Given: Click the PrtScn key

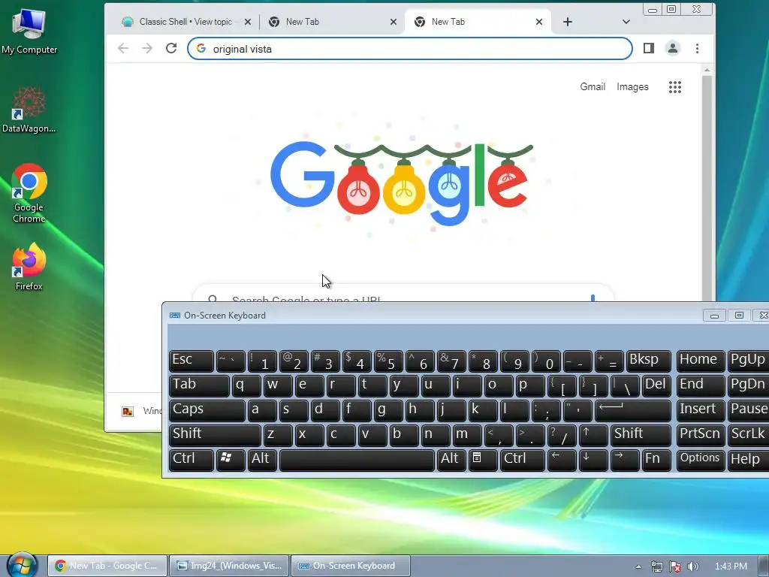Looking at the screenshot, I should coord(701,435).
